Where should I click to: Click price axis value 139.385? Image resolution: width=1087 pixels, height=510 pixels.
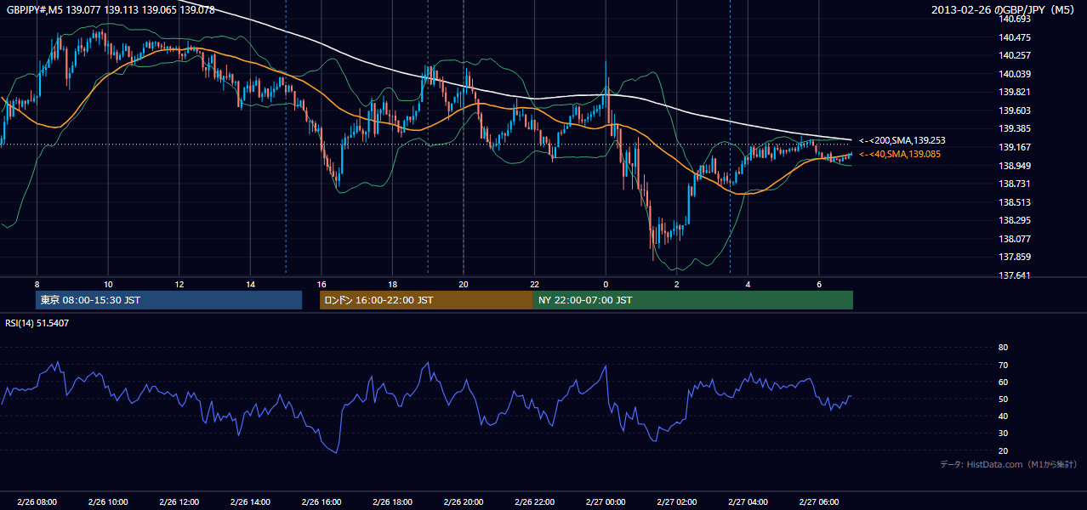(1013, 128)
